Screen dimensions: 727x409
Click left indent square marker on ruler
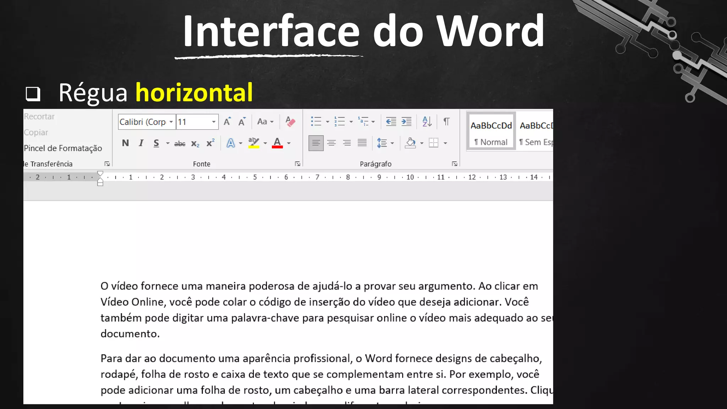pos(100,184)
